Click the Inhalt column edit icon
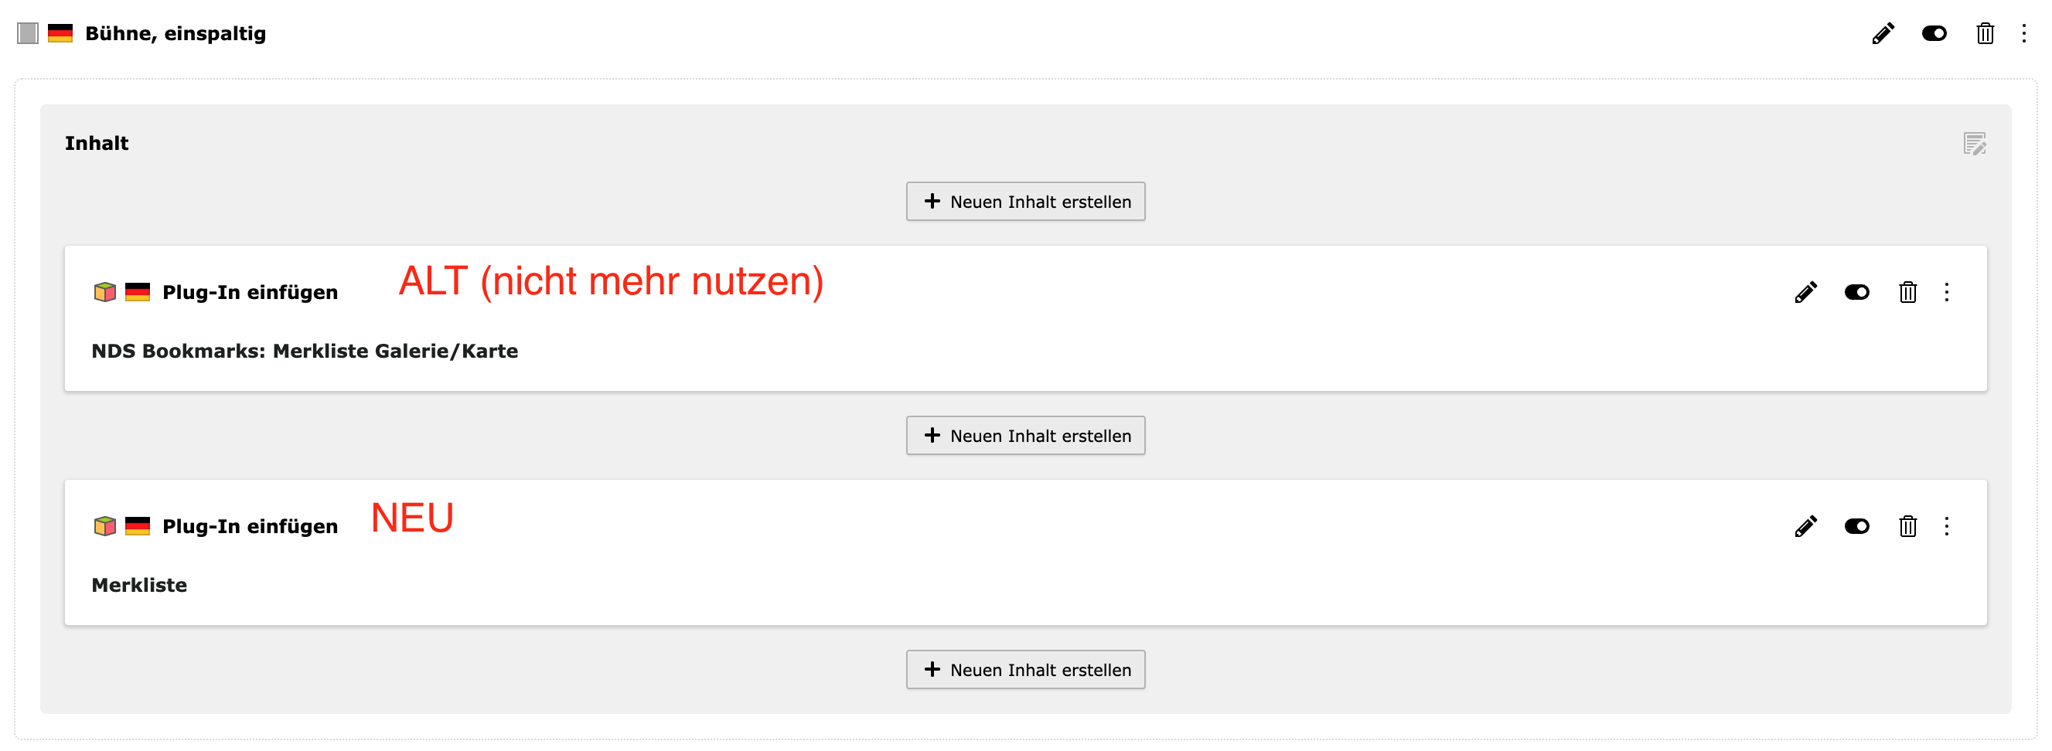 [x=1974, y=144]
